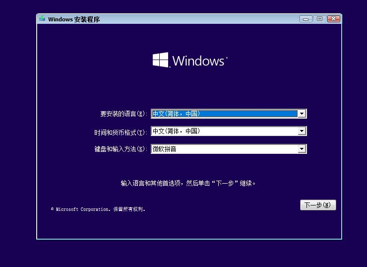Click the Windows setup icon in title bar

coord(42,19)
